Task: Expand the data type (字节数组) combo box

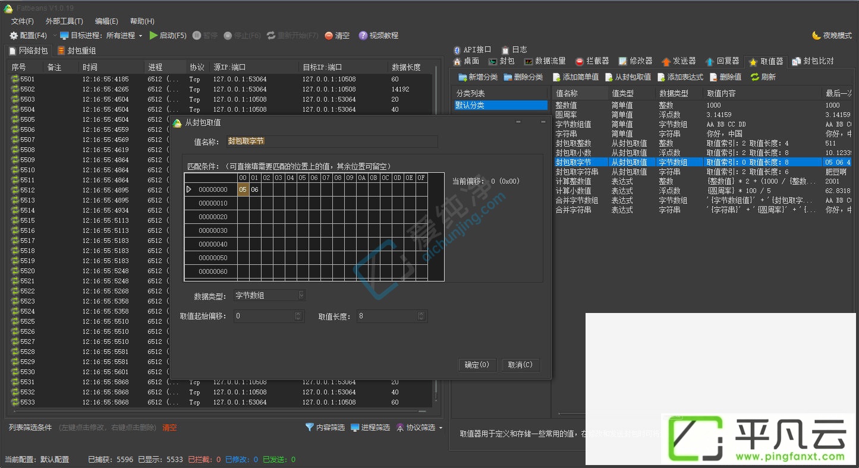Action: (301, 295)
